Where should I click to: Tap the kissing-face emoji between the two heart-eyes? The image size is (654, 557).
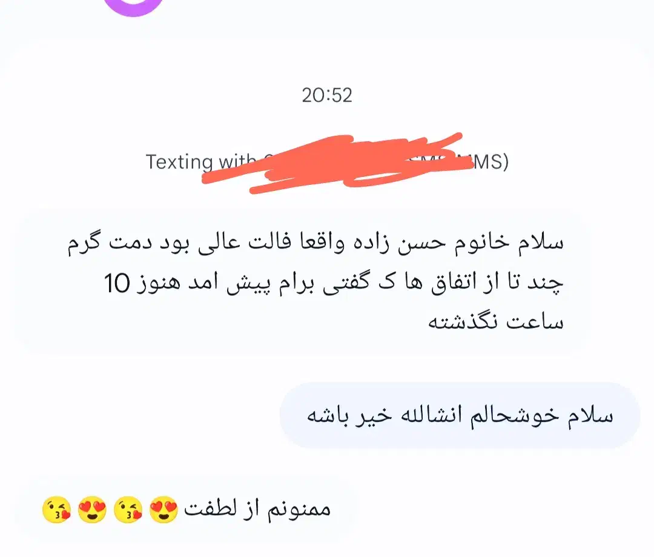(128, 510)
